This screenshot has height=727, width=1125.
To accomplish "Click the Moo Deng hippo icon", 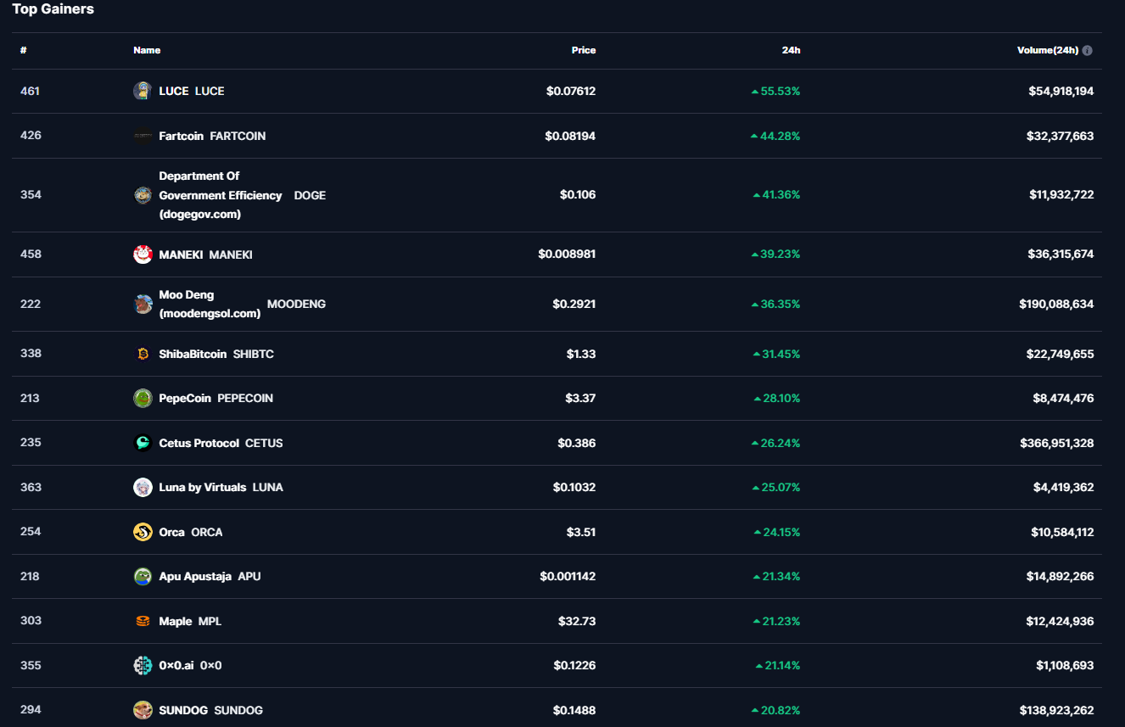I will pos(143,304).
